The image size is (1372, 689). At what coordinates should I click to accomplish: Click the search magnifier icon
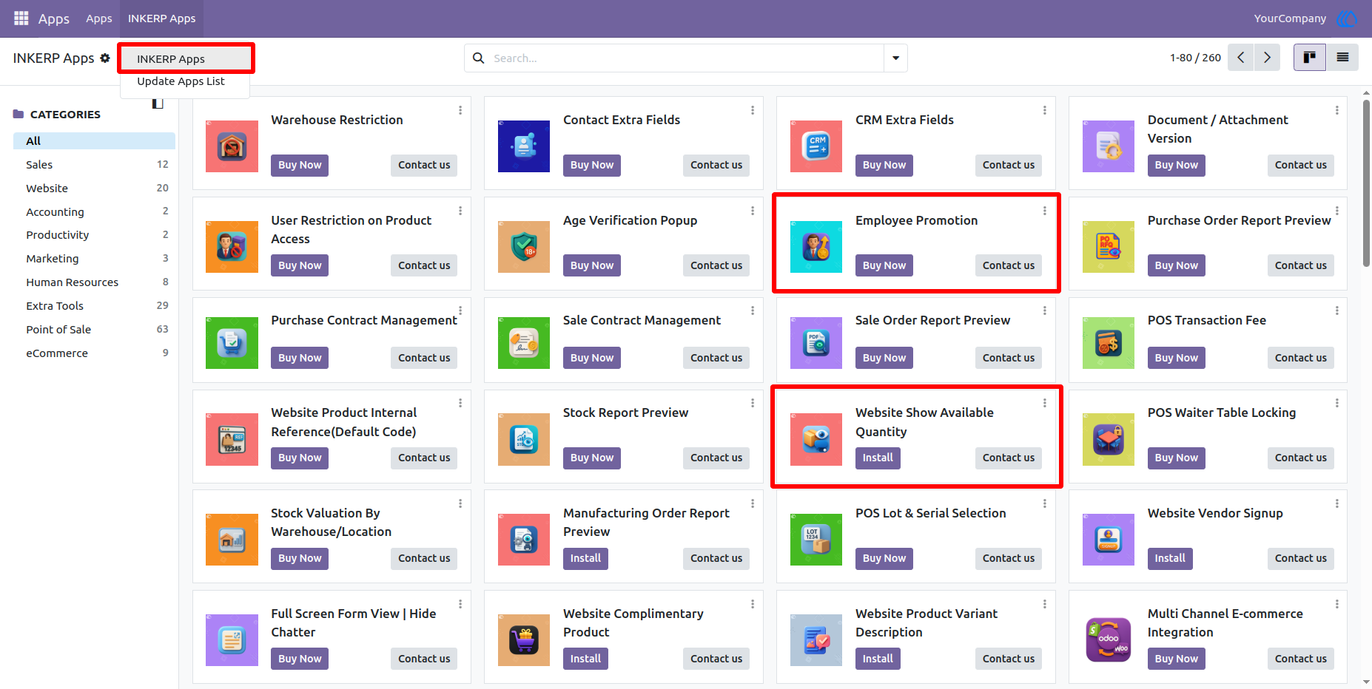479,58
